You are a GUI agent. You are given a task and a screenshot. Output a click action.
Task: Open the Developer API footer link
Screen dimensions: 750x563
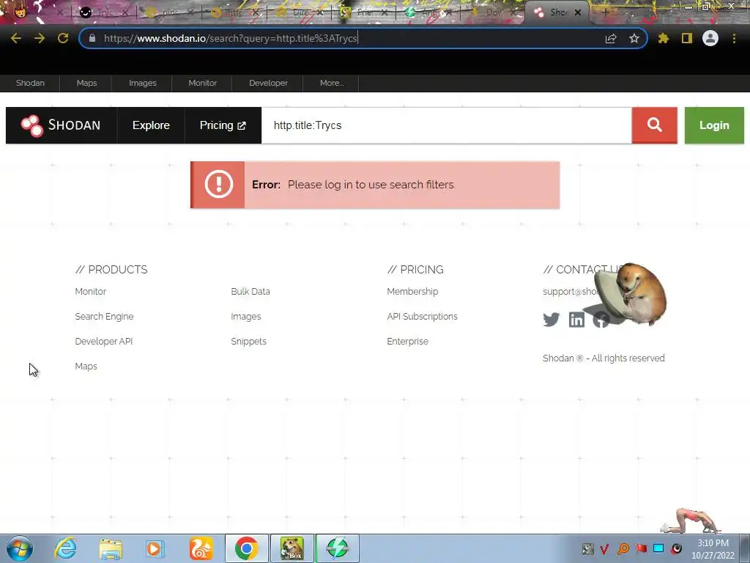pyautogui.click(x=104, y=342)
